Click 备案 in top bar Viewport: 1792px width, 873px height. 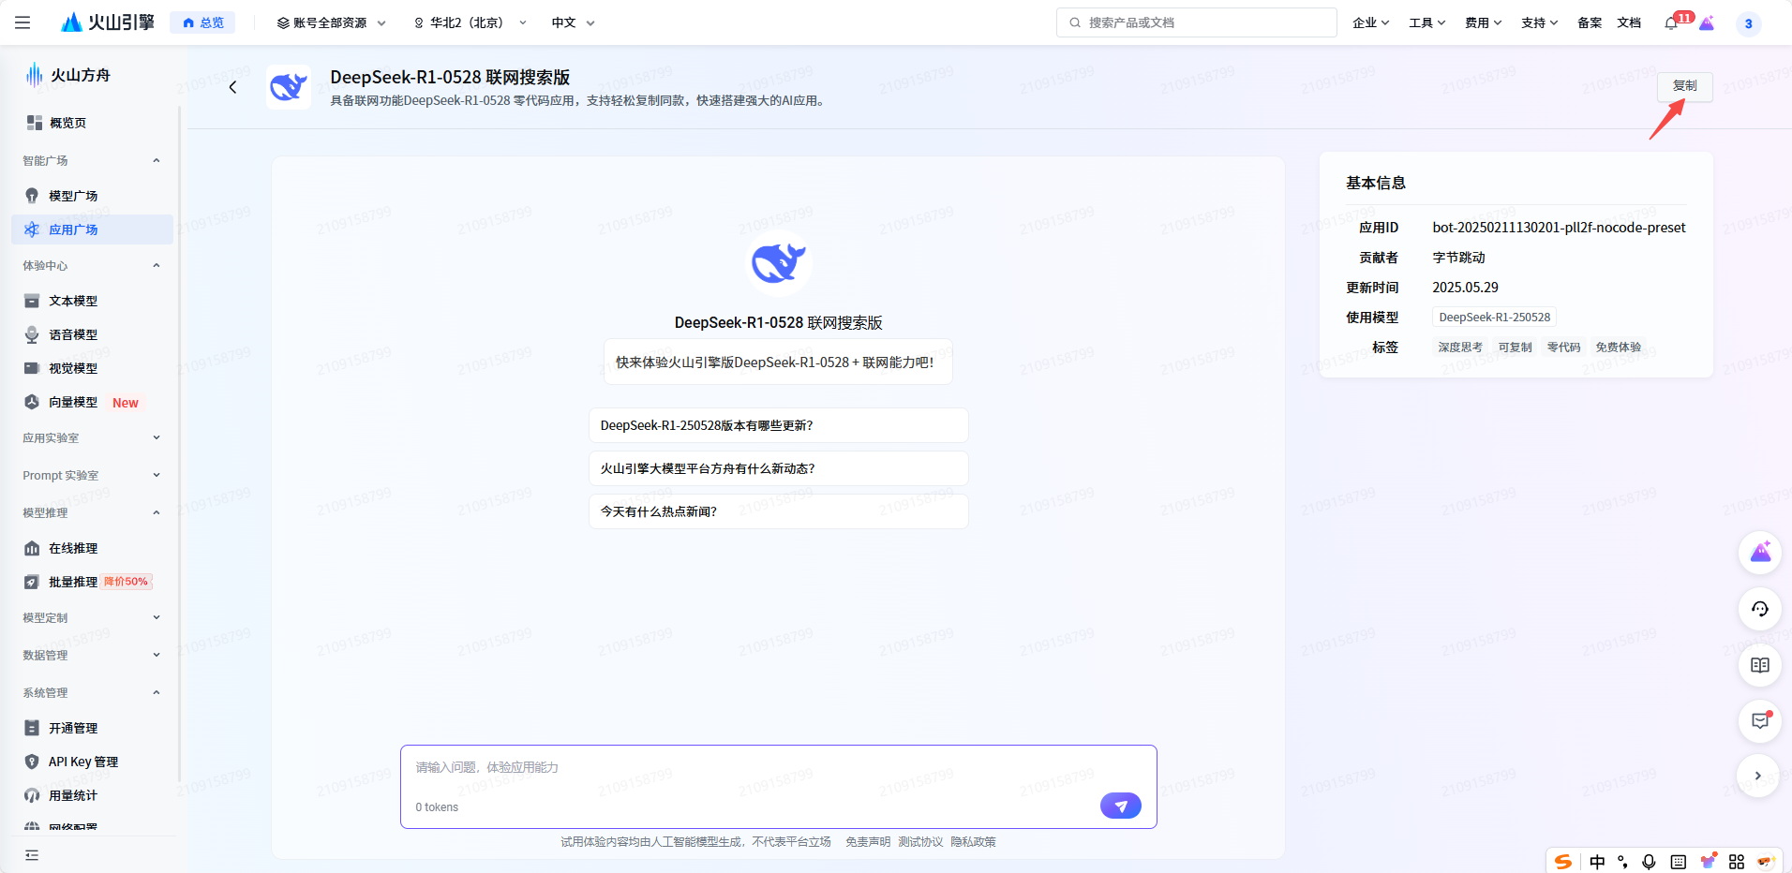coord(1590,22)
